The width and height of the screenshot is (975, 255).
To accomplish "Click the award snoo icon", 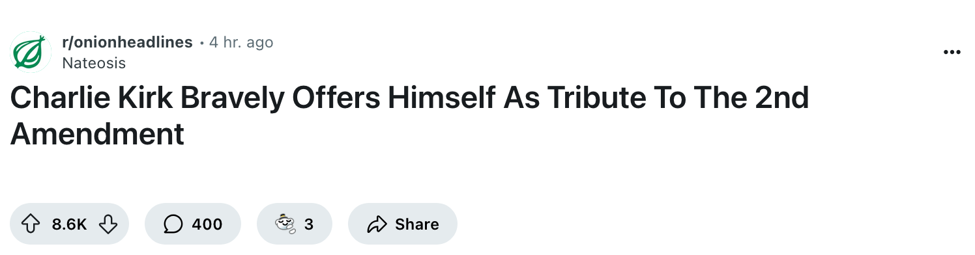I will coord(285,224).
